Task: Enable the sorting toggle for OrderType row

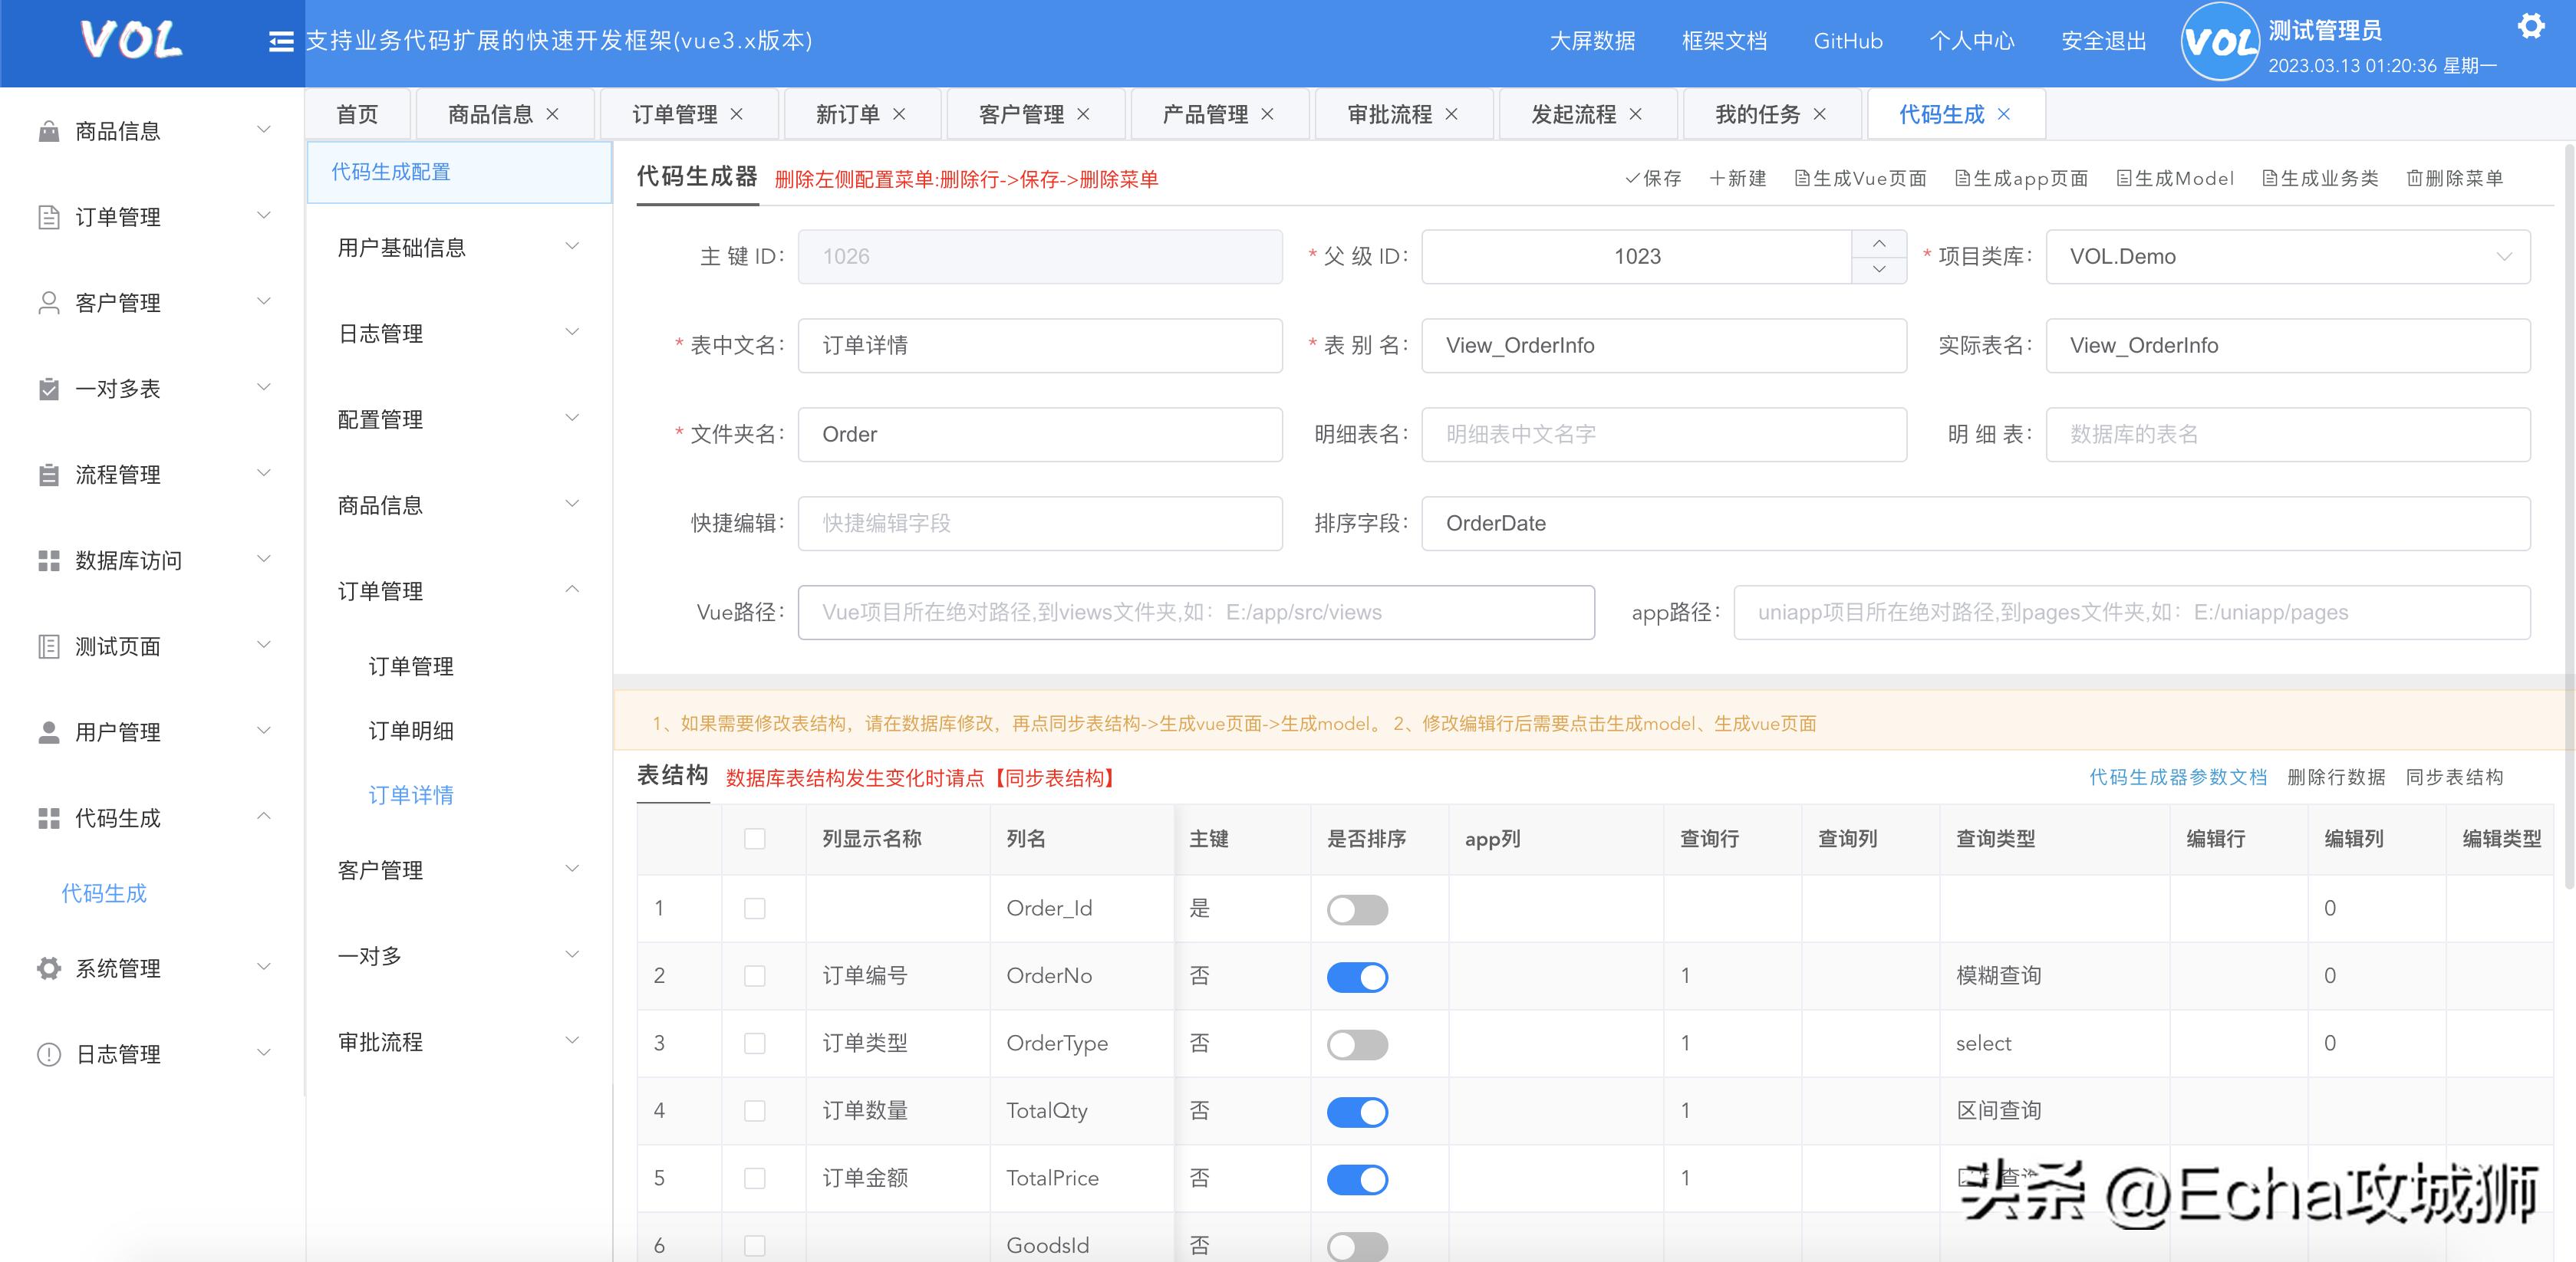Action: point(1357,1043)
